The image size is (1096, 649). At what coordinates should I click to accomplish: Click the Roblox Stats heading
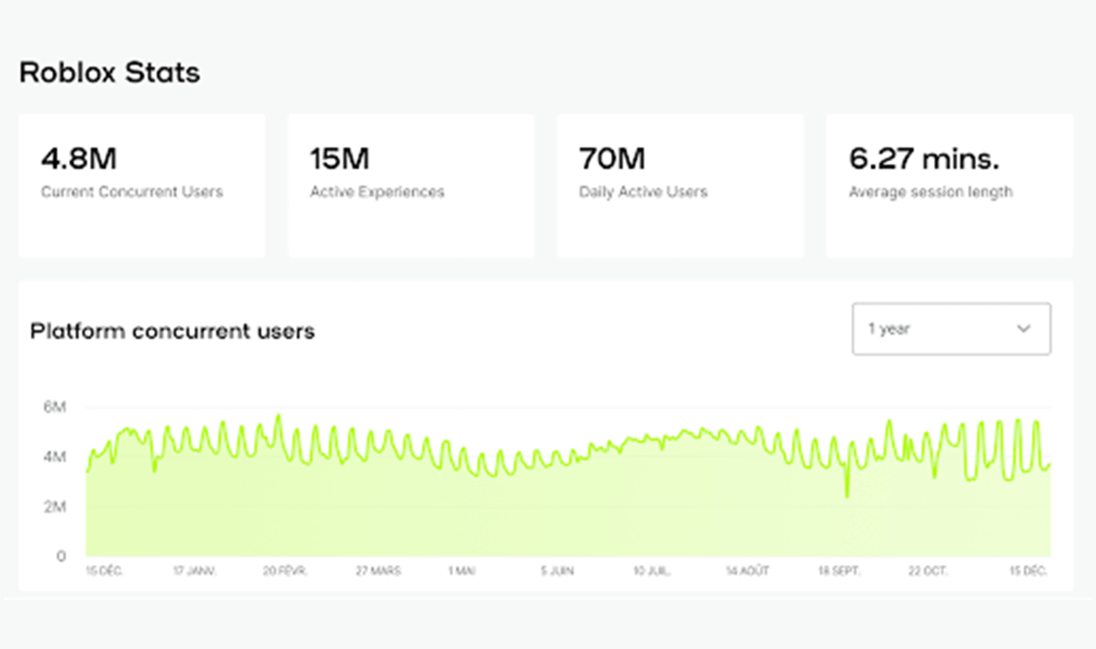click(110, 73)
